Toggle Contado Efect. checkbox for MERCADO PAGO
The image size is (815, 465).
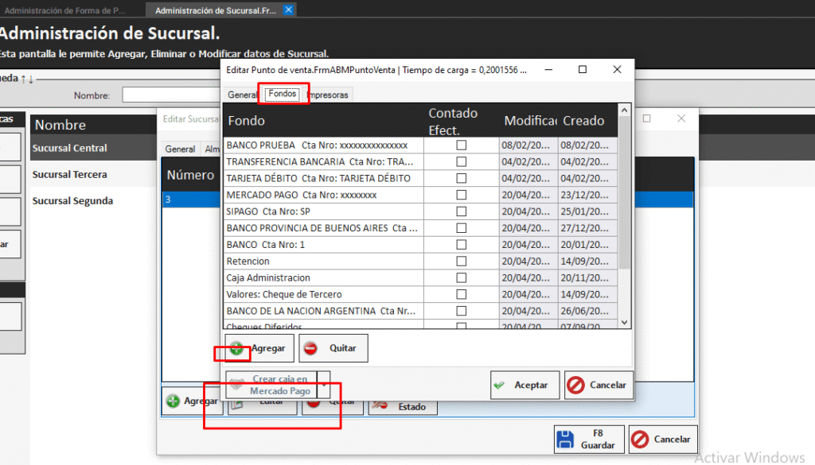[x=461, y=195]
